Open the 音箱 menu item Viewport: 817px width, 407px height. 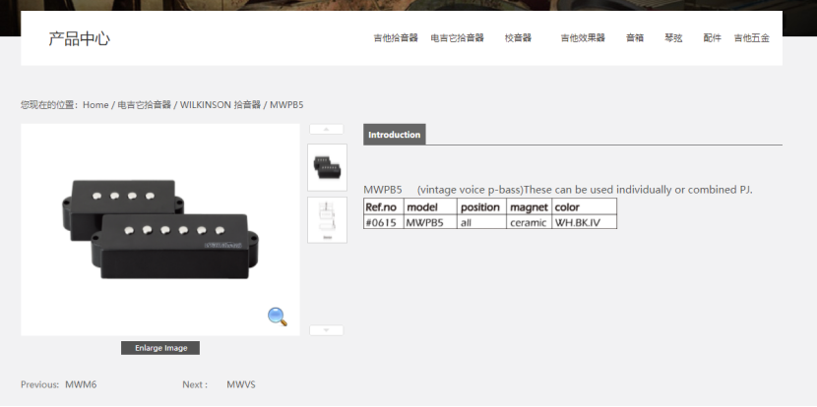click(635, 38)
